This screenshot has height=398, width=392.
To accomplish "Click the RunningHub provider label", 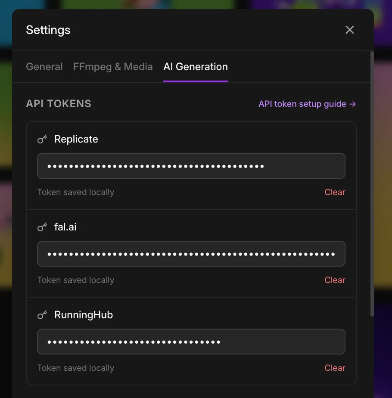I will click(84, 315).
